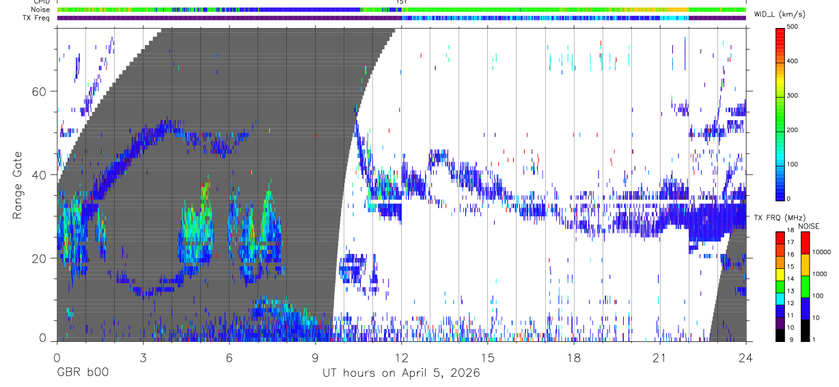Screen dimensions: 839x387
Task: Select the 1000 tick on the NOISE legend
Action: (820, 274)
